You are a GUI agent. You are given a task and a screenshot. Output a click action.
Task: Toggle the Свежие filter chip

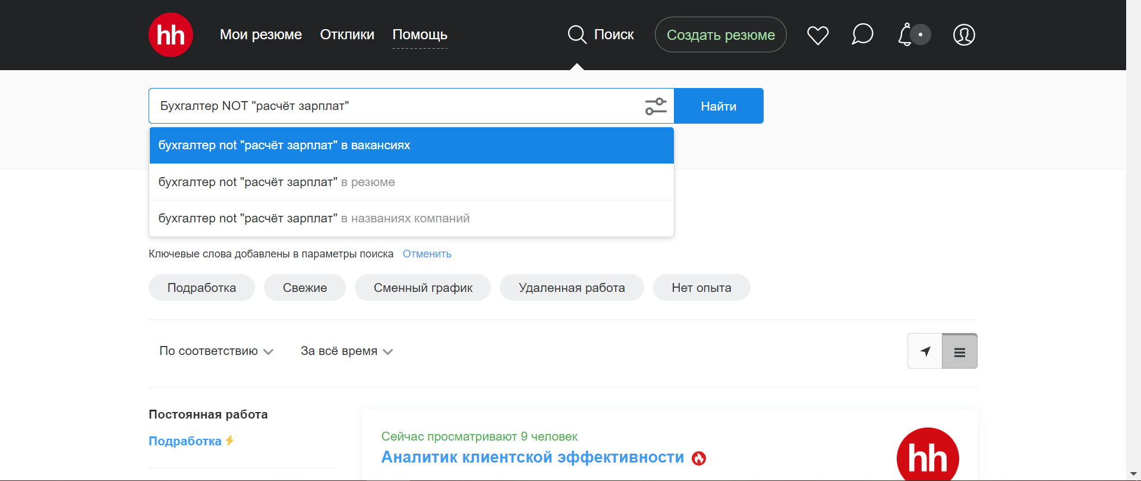[x=305, y=288]
